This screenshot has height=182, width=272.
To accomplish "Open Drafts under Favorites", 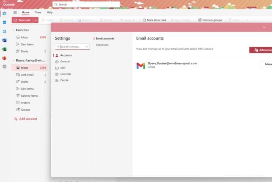I will click(x=29, y=51).
